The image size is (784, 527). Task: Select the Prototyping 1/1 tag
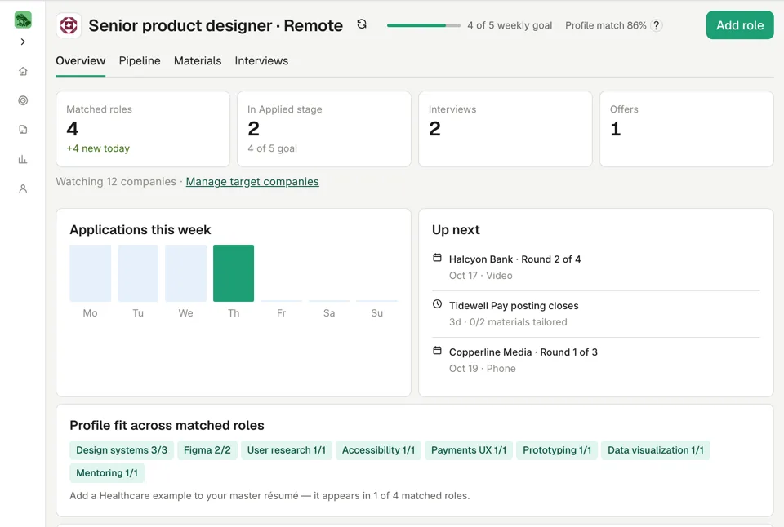pyautogui.click(x=557, y=450)
